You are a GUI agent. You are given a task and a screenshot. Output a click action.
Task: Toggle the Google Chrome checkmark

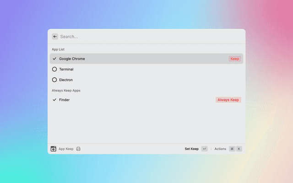click(54, 59)
